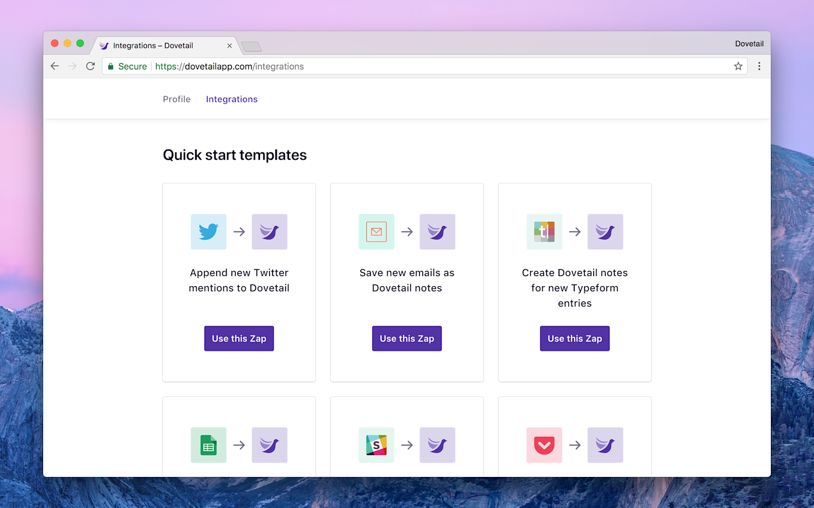Click the red window close button
The height and width of the screenshot is (508, 814).
point(55,43)
